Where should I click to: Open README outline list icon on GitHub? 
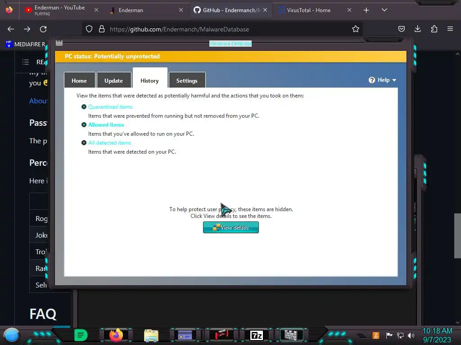click(26, 62)
